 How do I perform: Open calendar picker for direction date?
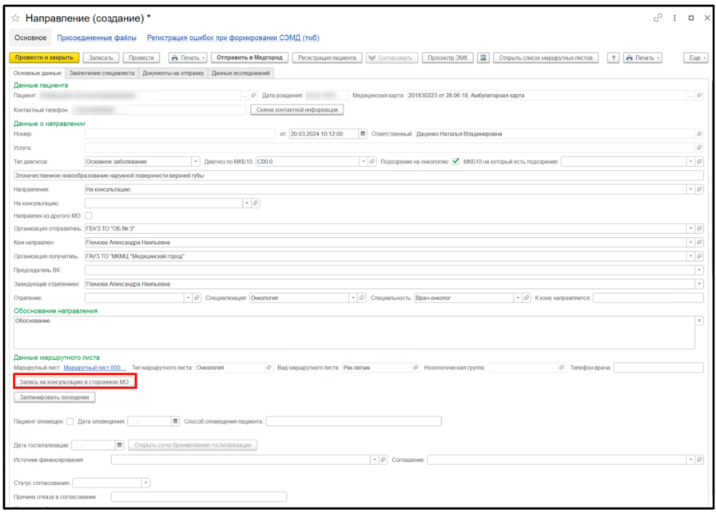[363, 134]
